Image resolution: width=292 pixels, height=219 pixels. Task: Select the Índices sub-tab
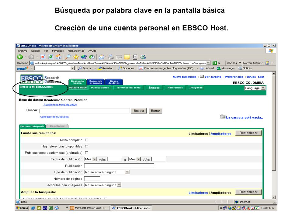[x=154, y=88]
